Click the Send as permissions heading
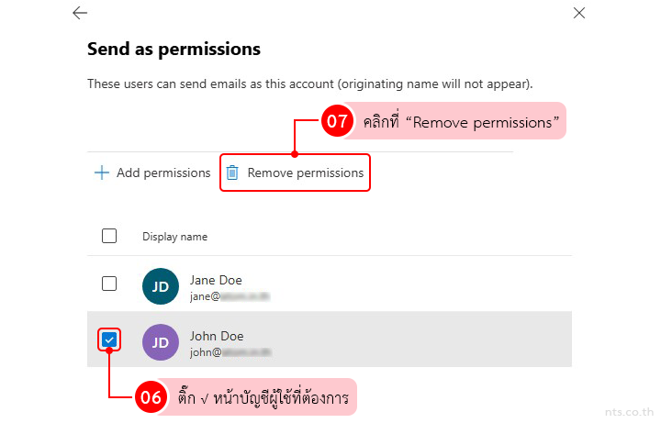This screenshot has height=423, width=661. pyautogui.click(x=174, y=49)
